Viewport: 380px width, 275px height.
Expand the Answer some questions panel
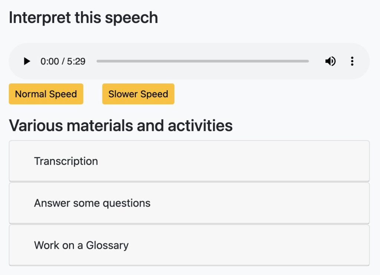point(189,203)
